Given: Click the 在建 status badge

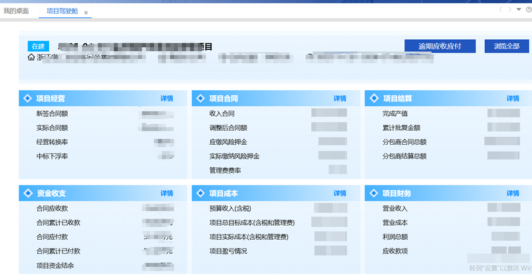Looking at the screenshot, I should [39, 46].
